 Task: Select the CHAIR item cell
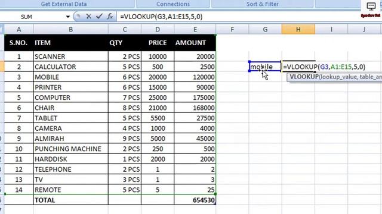tap(70, 108)
